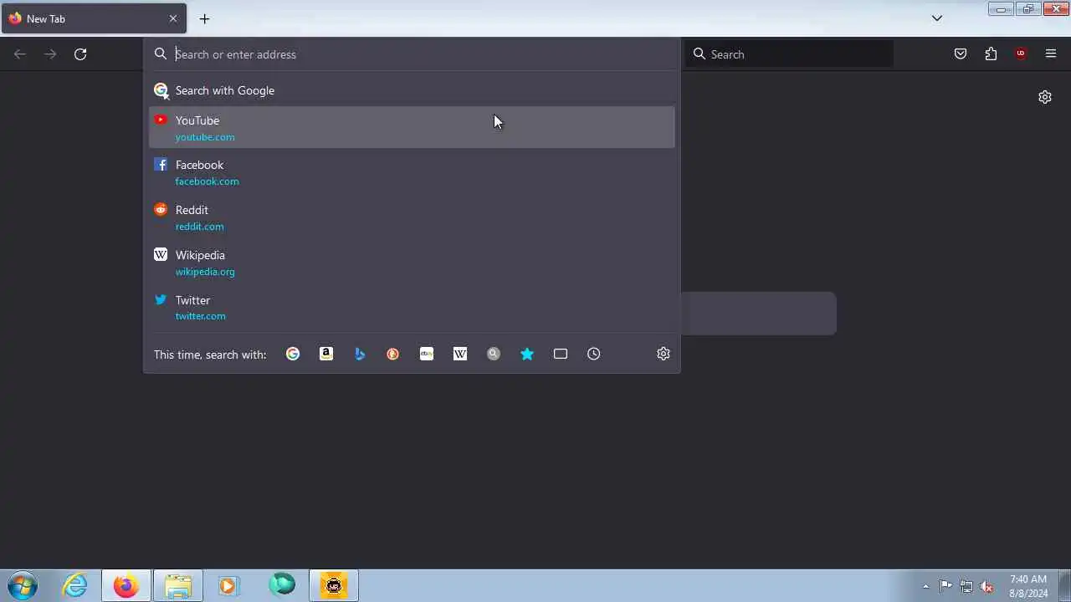1071x602 pixels.
Task: Choose Search with Google suggestion
Action: [x=412, y=90]
